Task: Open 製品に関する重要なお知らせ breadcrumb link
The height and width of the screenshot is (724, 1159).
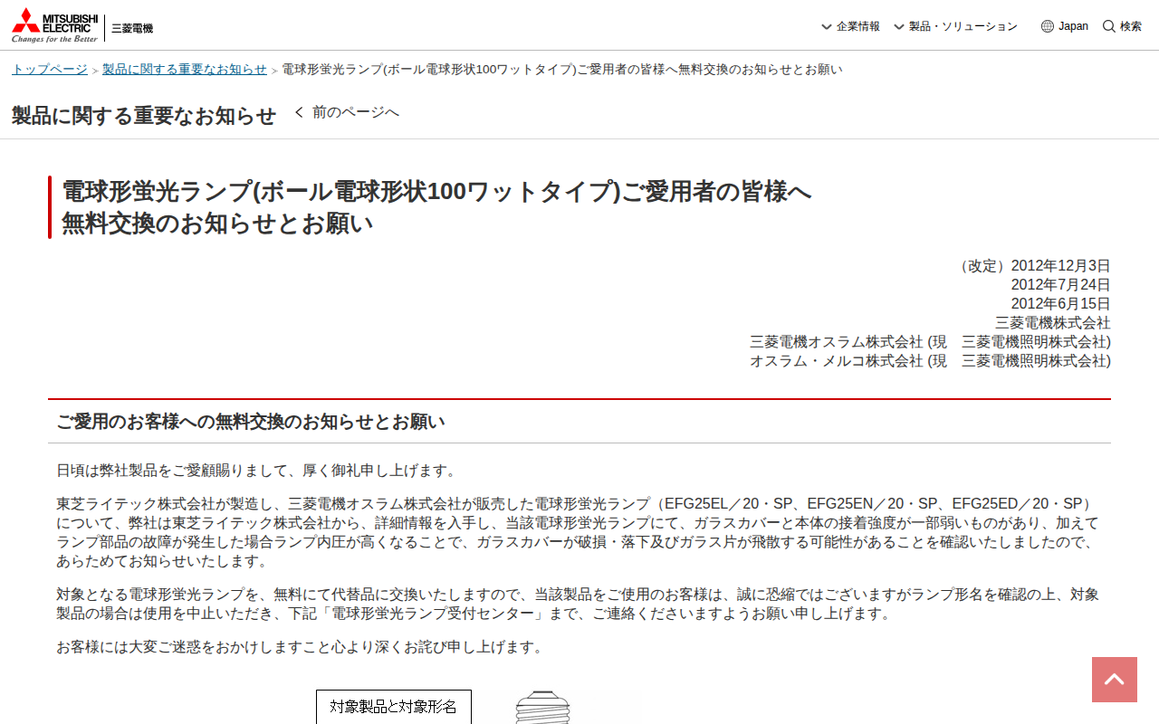Action: (185, 70)
